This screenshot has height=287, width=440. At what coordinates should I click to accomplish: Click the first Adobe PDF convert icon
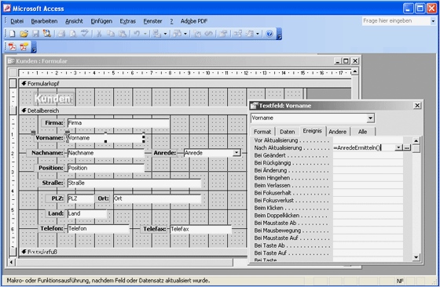[x=13, y=47]
